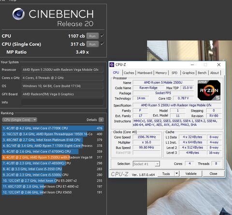Click the CPU-Z title bar app icon

(112, 65)
